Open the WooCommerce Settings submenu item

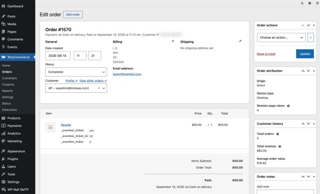pyautogui.click(x=7, y=97)
